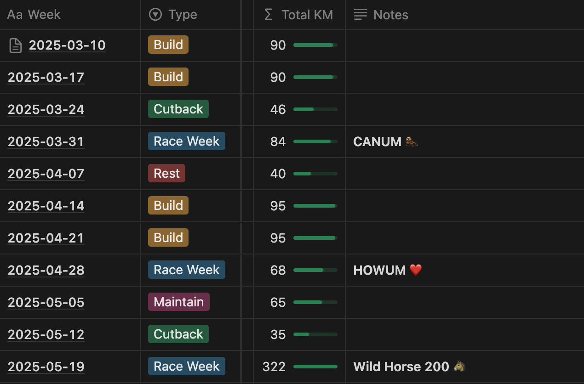The image size is (584, 384).
Task: Click the text lines icon in Notes header
Action: click(361, 15)
